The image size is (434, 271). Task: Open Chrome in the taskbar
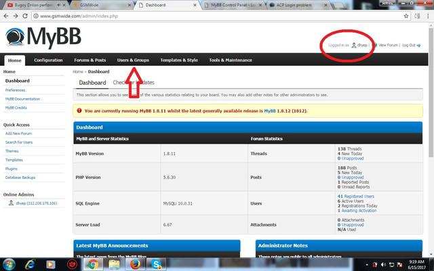point(93,265)
